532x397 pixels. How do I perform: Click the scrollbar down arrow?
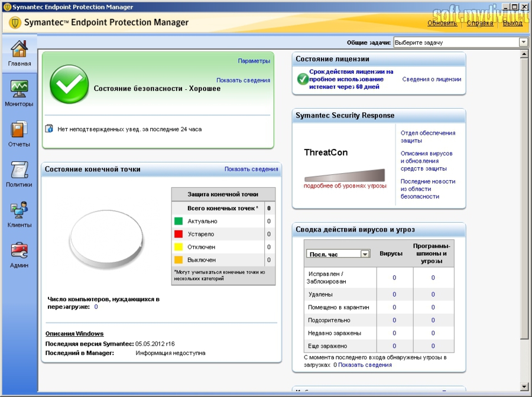coord(524,386)
